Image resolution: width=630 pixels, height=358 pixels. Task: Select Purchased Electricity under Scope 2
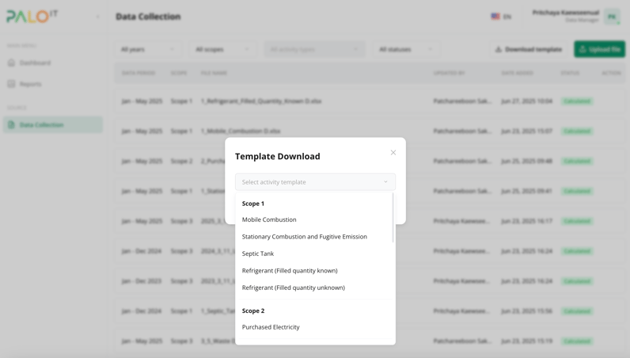coord(271,327)
